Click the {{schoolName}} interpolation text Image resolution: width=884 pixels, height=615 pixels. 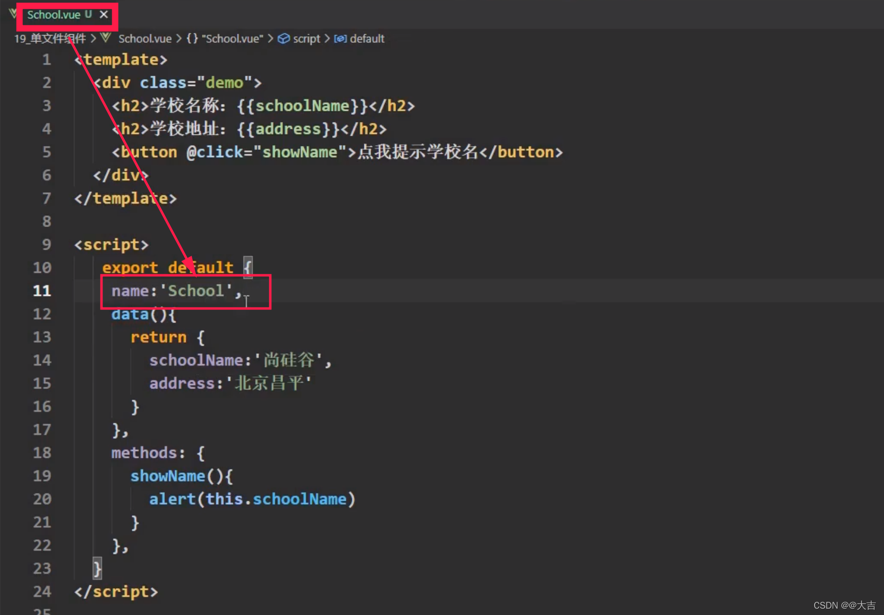302,106
